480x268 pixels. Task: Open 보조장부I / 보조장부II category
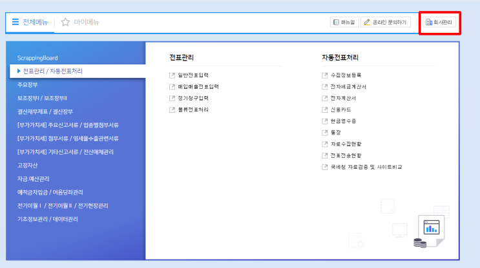tap(42, 99)
